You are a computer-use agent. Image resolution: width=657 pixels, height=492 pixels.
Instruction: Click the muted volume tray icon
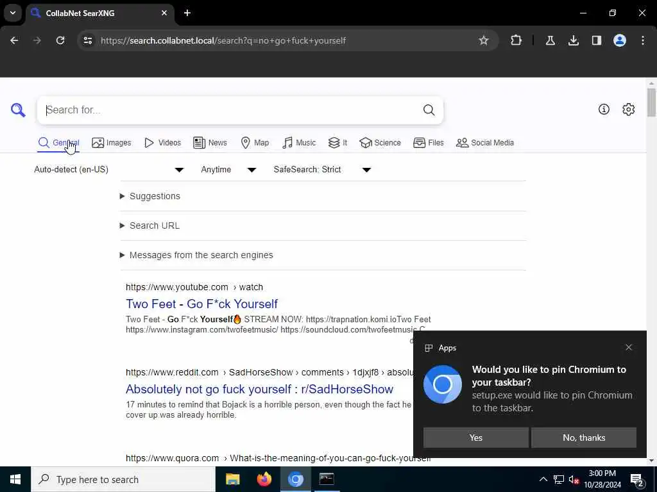point(574,479)
